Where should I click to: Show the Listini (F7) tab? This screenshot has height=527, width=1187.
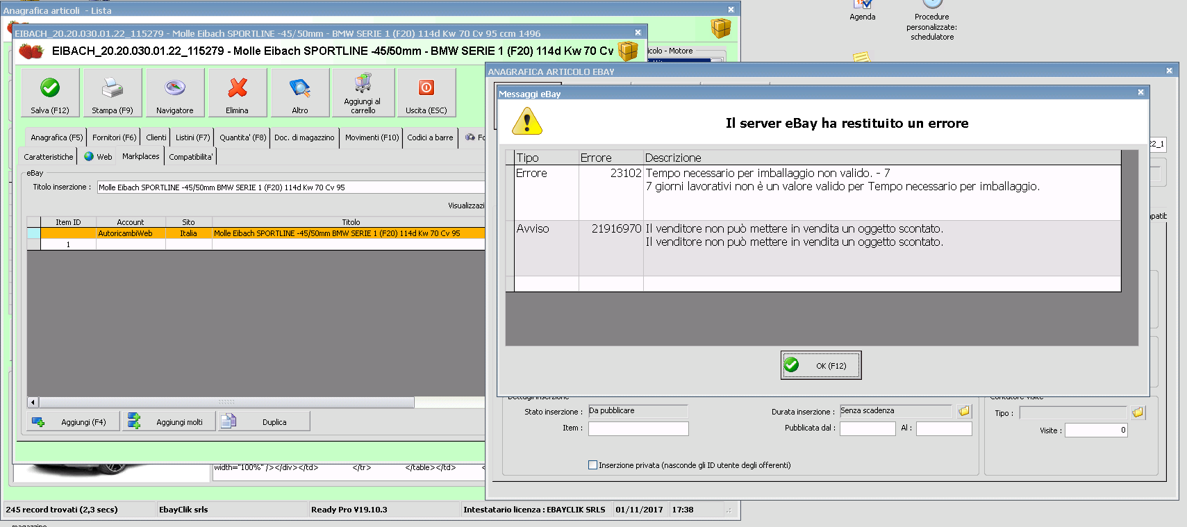192,137
